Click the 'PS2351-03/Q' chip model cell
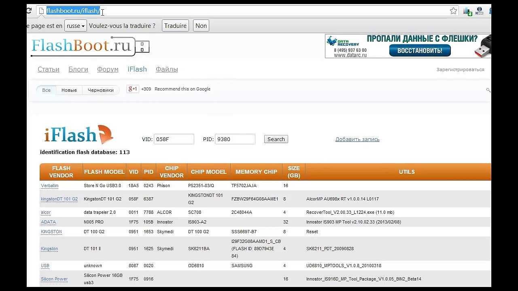The width and height of the screenshot is (518, 291). point(201,186)
